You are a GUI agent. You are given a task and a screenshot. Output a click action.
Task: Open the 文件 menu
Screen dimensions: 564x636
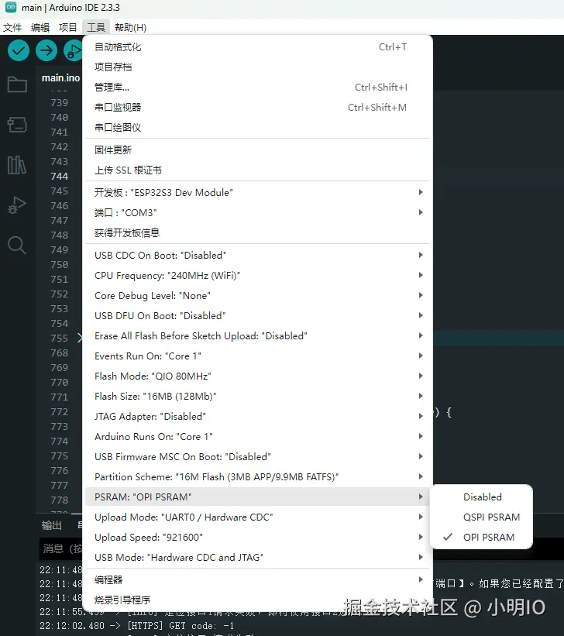[12, 28]
